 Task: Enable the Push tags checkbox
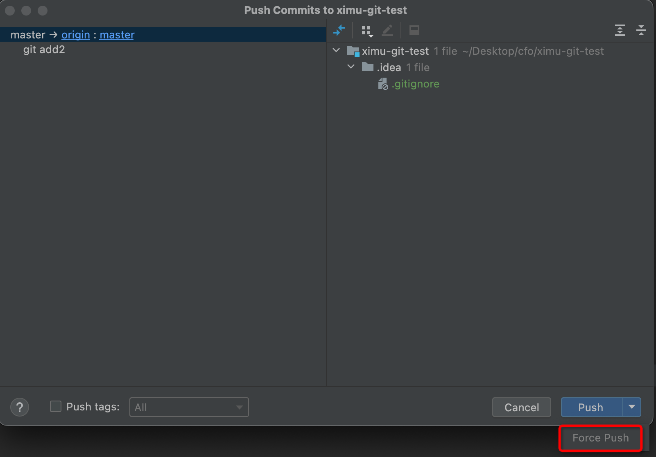[x=56, y=407]
